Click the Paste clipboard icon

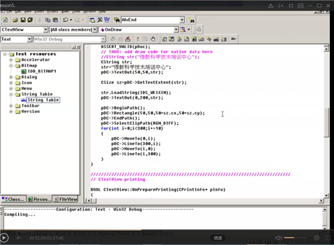(x=55, y=20)
